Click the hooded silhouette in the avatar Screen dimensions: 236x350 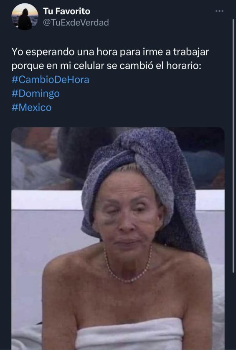(25, 20)
